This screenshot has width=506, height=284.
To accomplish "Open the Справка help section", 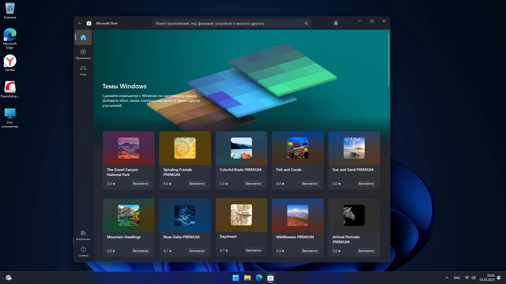I will point(83,251).
